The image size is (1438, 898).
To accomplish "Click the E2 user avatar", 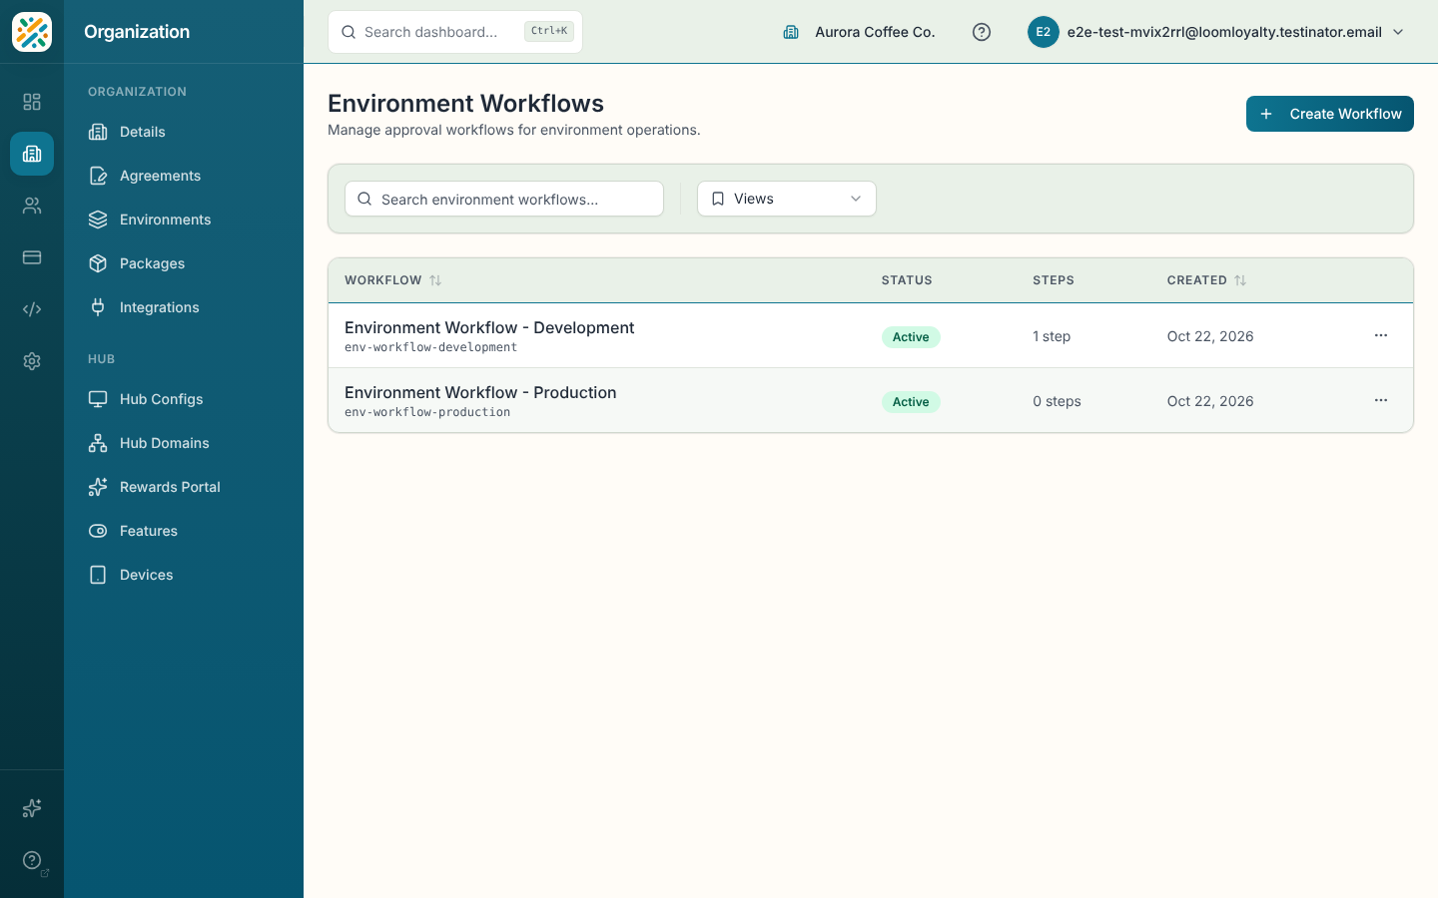I will [x=1043, y=32].
